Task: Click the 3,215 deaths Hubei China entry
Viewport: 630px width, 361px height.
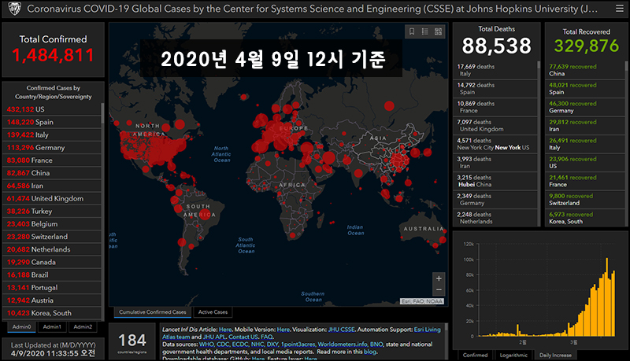Action: coord(495,181)
